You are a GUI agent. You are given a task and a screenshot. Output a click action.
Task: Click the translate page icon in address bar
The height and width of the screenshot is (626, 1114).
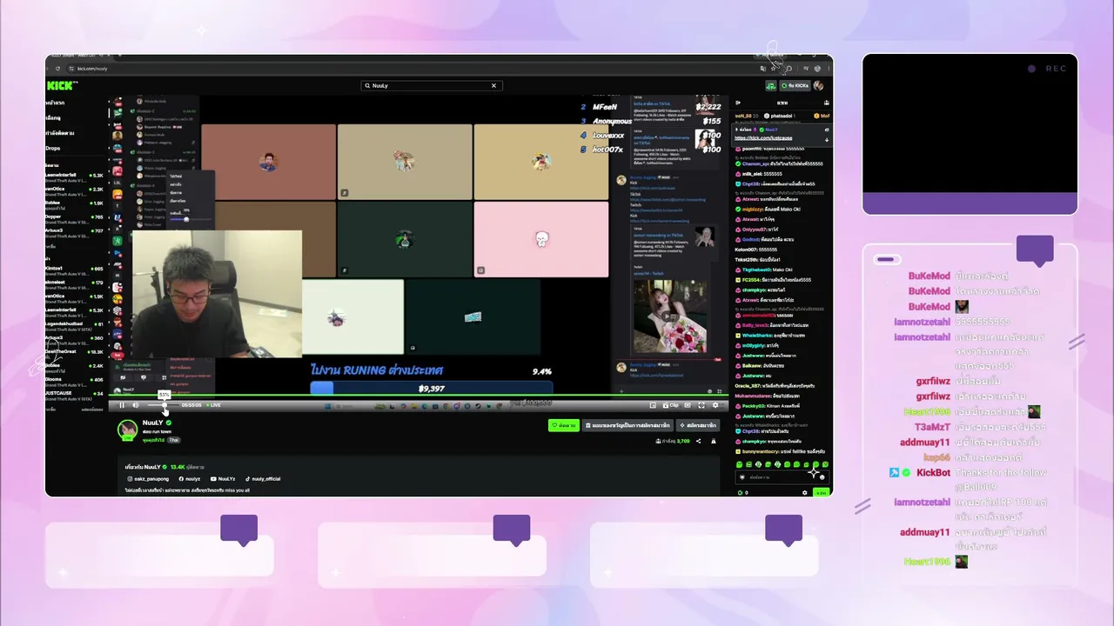[x=763, y=69]
